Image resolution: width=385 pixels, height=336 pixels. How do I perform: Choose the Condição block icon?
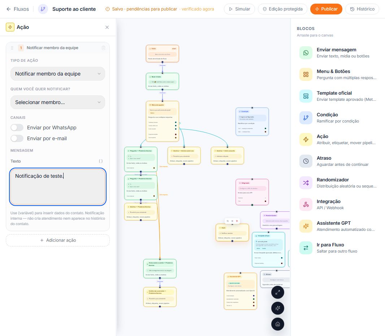306,118
